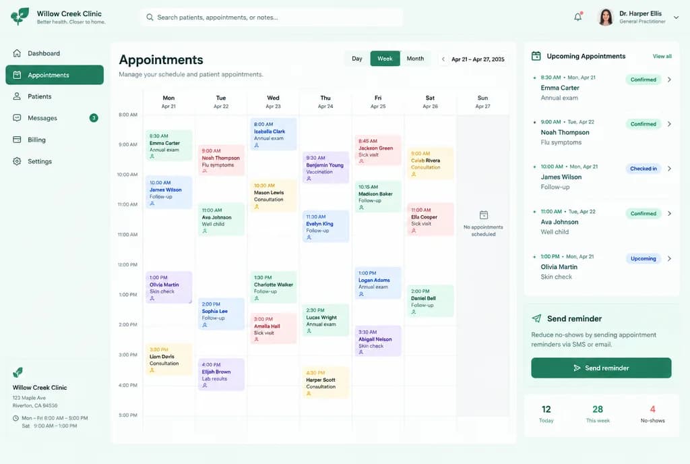
Task: Open Madison Baker follow-up card
Action: pos(378,196)
